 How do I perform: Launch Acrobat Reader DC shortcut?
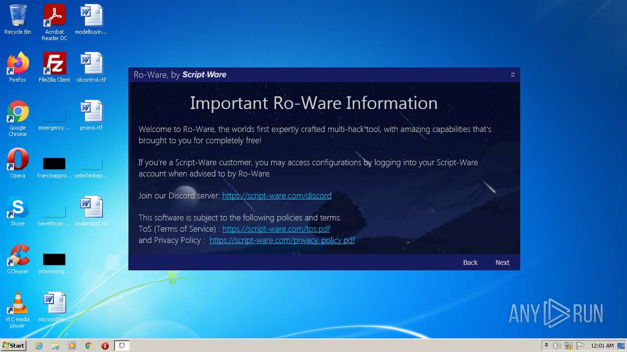tap(54, 23)
